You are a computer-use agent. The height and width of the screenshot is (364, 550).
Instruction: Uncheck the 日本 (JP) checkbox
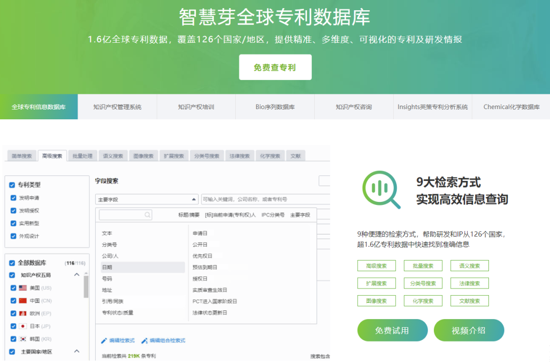click(13, 326)
